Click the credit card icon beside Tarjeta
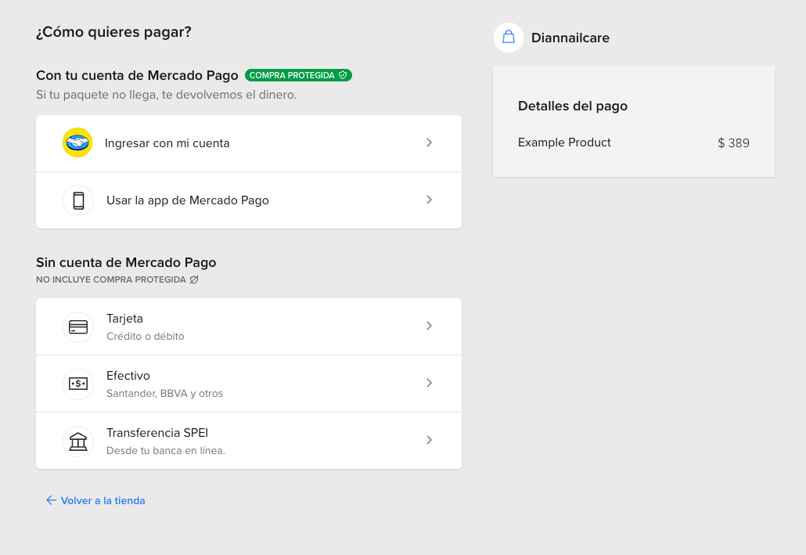Viewport: 806px width, 555px height. 78,327
